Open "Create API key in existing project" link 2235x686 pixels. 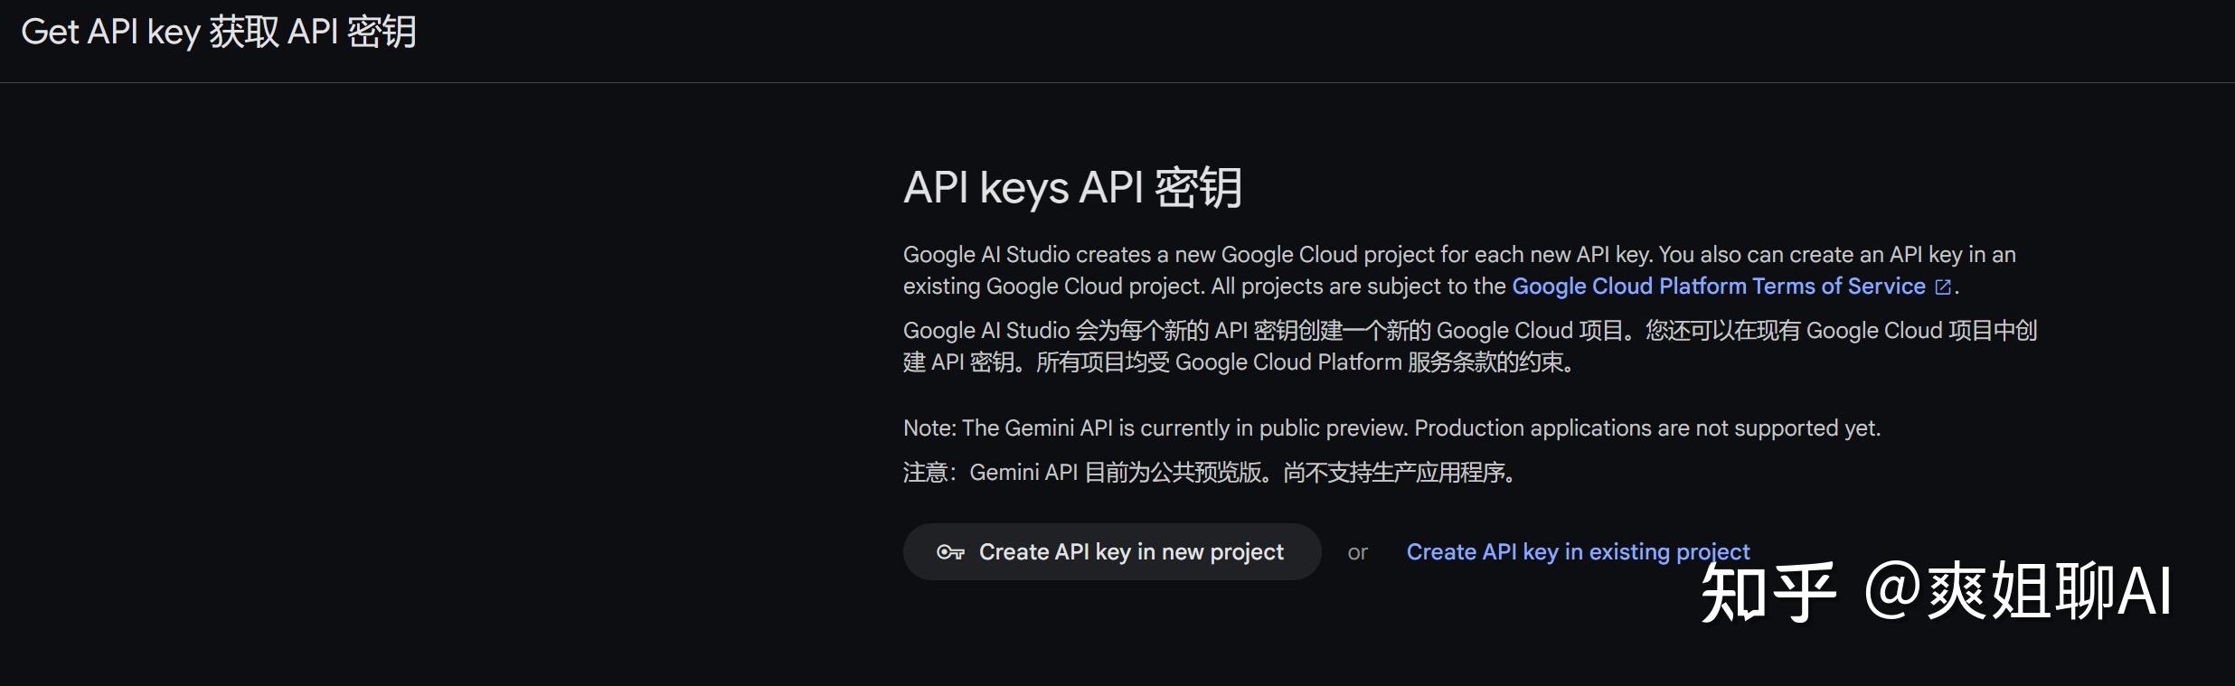tap(1578, 552)
